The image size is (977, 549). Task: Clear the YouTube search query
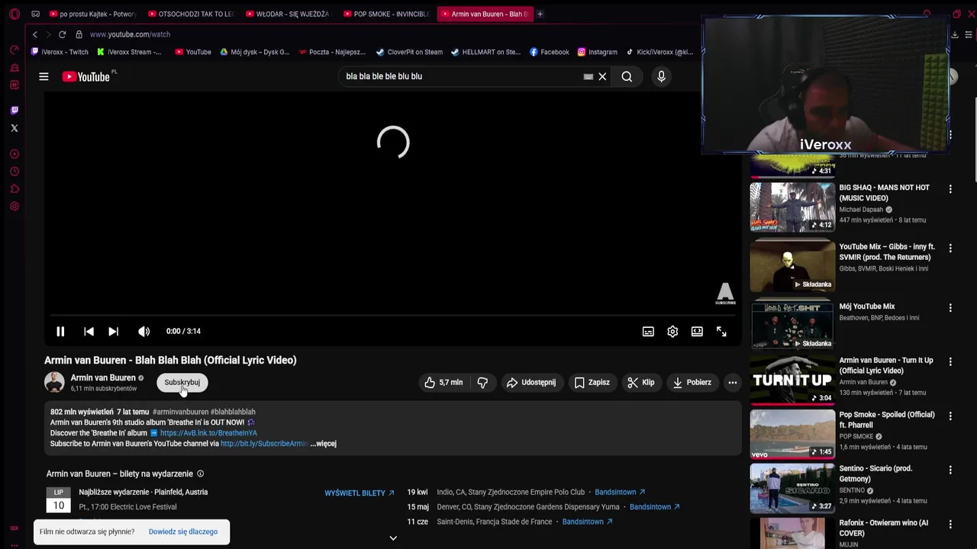click(602, 76)
